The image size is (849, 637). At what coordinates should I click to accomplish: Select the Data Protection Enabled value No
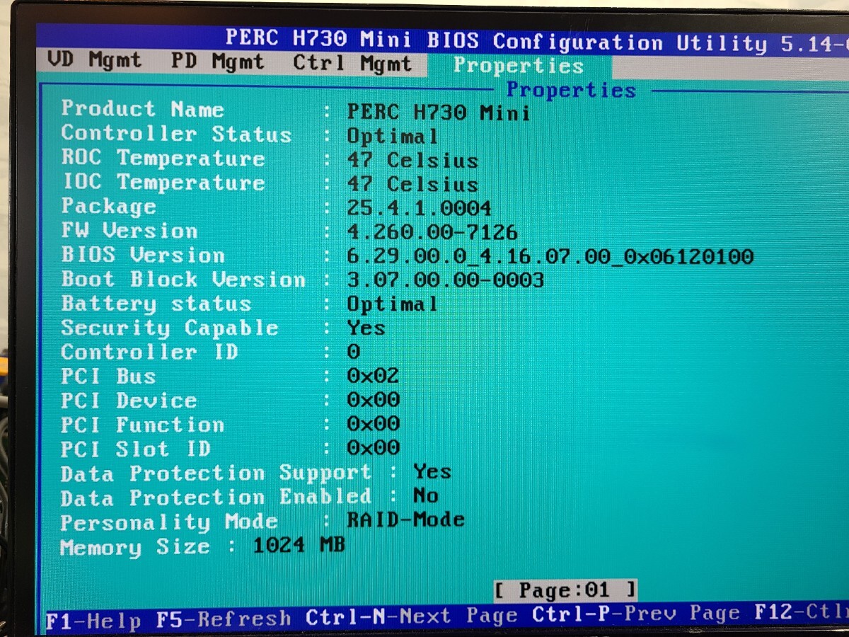[426, 495]
